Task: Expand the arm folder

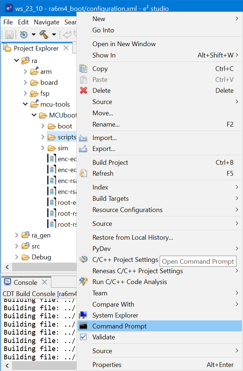Action: coord(25,71)
